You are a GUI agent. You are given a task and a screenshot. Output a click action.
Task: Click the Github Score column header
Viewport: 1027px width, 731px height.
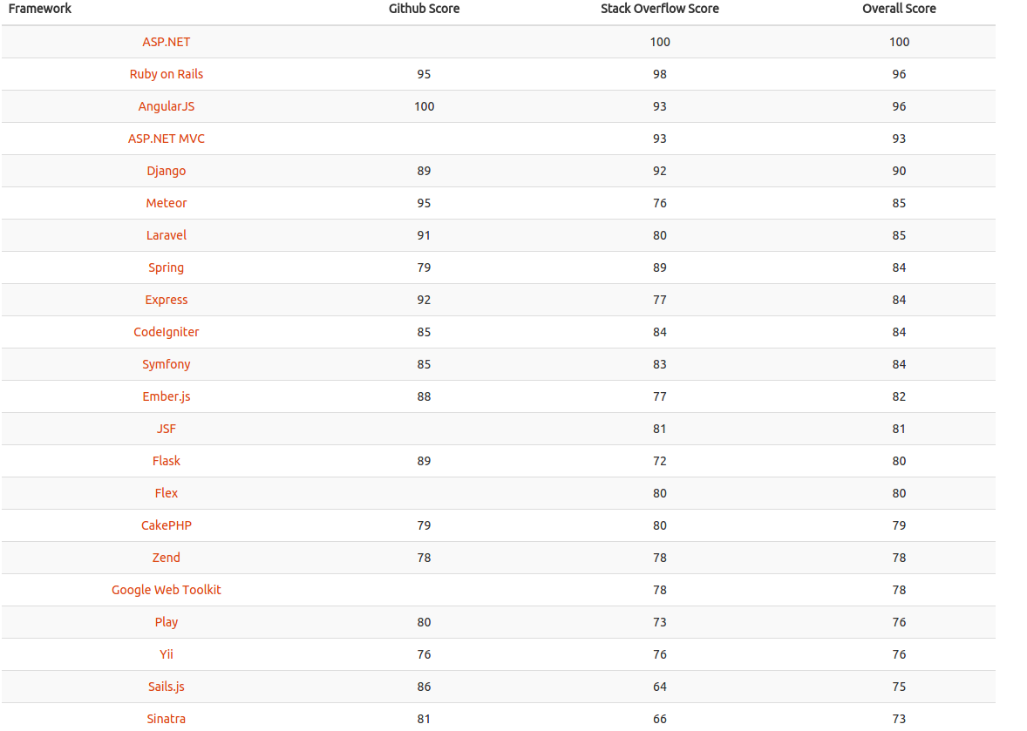coord(425,9)
